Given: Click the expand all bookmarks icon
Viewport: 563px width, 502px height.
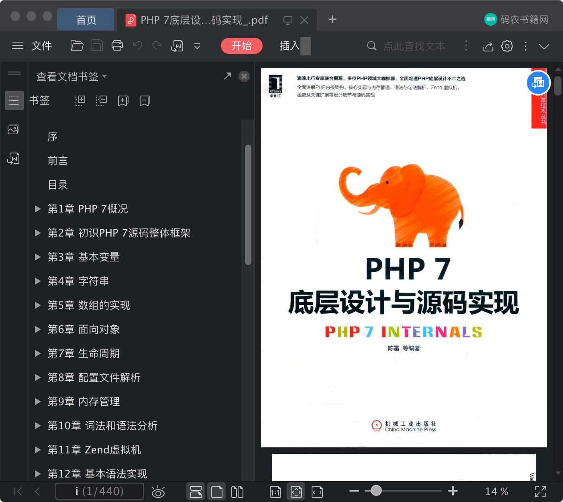Looking at the screenshot, I should coord(80,100).
